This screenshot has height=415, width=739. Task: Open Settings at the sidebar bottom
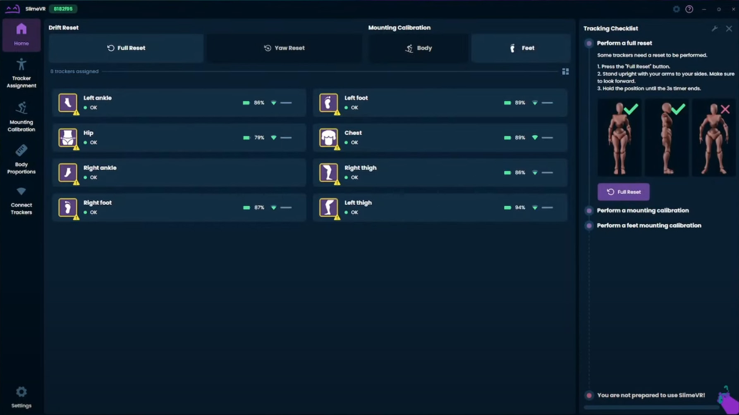(x=22, y=397)
